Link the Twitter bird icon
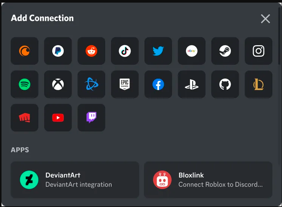Viewport: 282px width, 207px height. pyautogui.click(x=158, y=51)
